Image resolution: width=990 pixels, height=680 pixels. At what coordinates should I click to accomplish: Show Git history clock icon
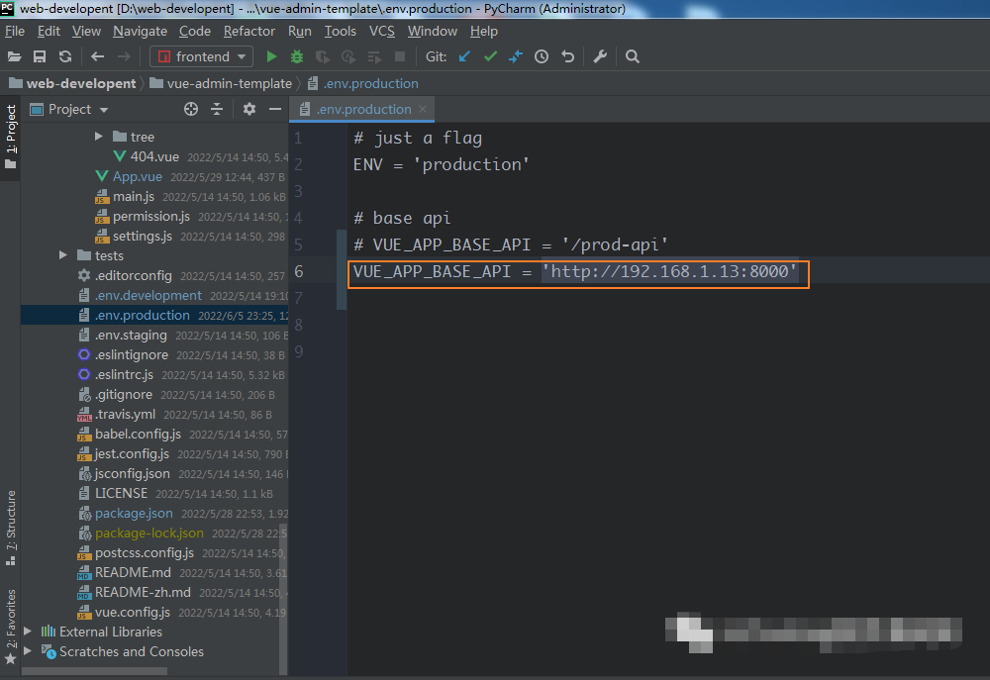(x=542, y=56)
